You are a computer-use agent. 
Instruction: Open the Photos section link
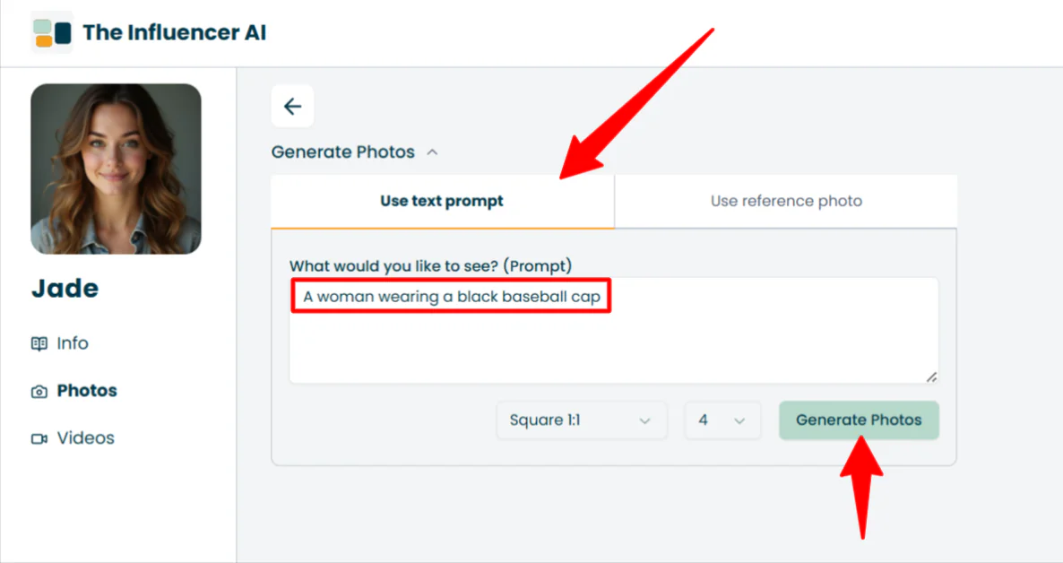tap(87, 391)
